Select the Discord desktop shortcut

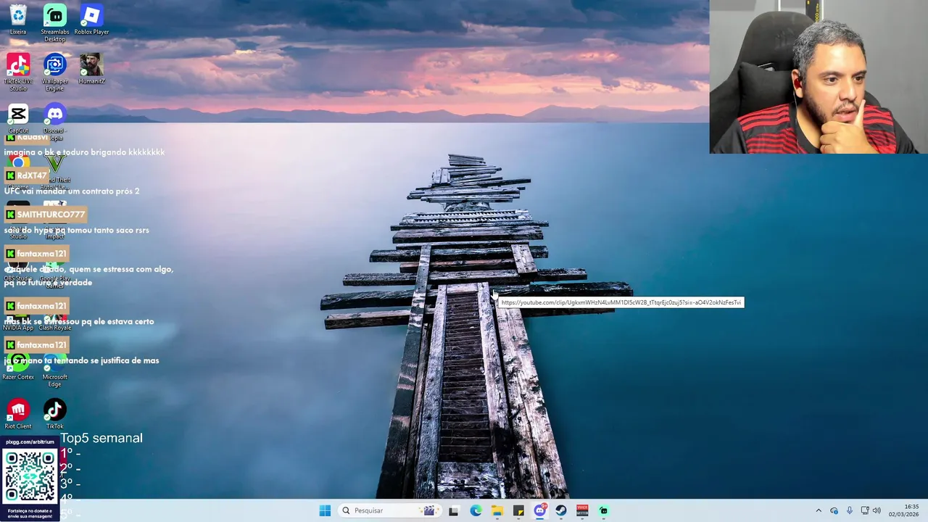(x=54, y=121)
